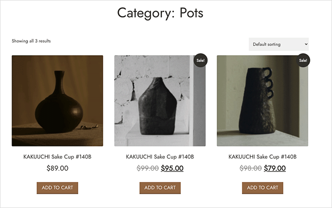Add the $95.00 sale item to cart
The height and width of the screenshot is (208, 332).
160,188
